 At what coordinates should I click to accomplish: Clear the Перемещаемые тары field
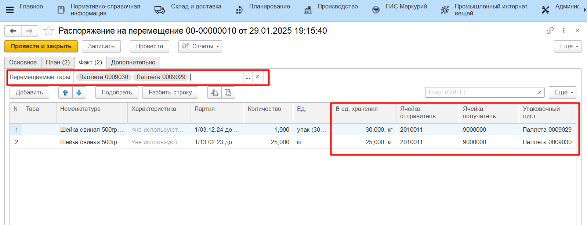[257, 77]
